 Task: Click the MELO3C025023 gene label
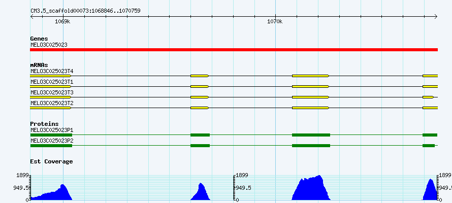click(x=49, y=45)
